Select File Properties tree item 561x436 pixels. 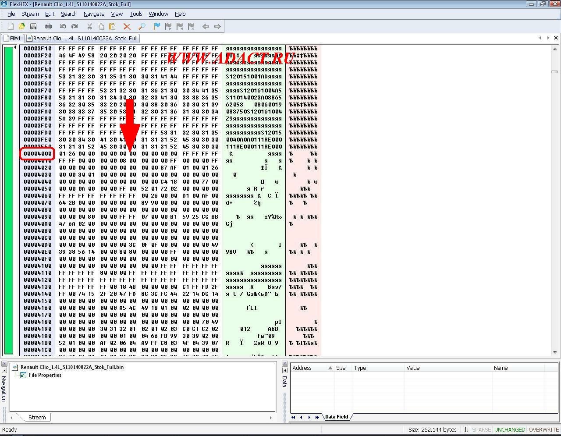pos(45,375)
